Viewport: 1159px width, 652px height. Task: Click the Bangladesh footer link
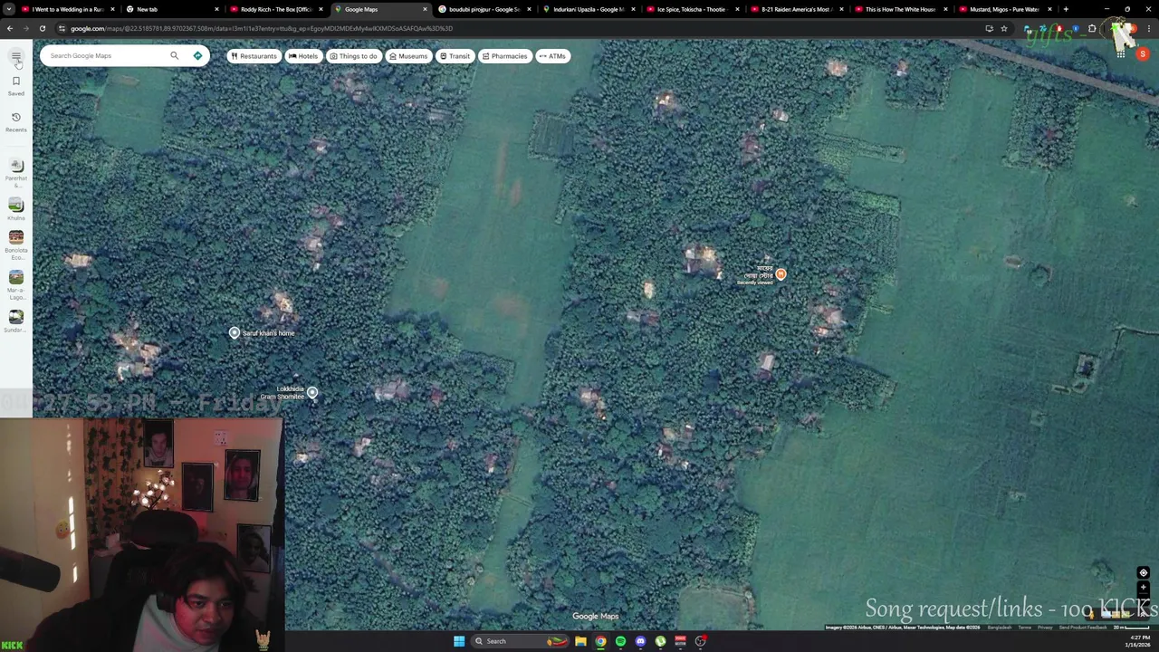[1000, 628]
